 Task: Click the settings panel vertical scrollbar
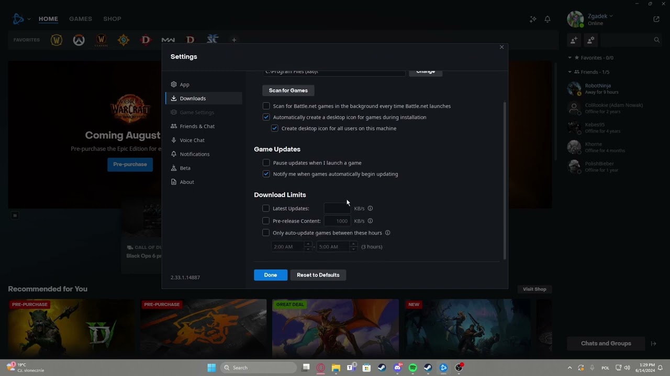[505, 181]
